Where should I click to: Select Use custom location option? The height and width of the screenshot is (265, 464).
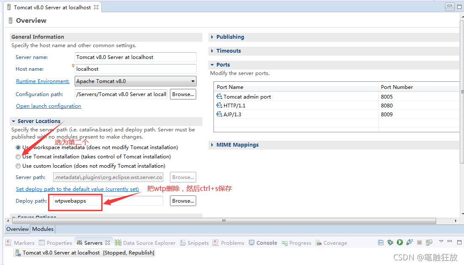point(18,166)
